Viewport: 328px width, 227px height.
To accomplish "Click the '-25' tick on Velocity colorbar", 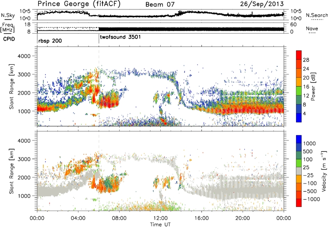I will (x=308, y=175).
